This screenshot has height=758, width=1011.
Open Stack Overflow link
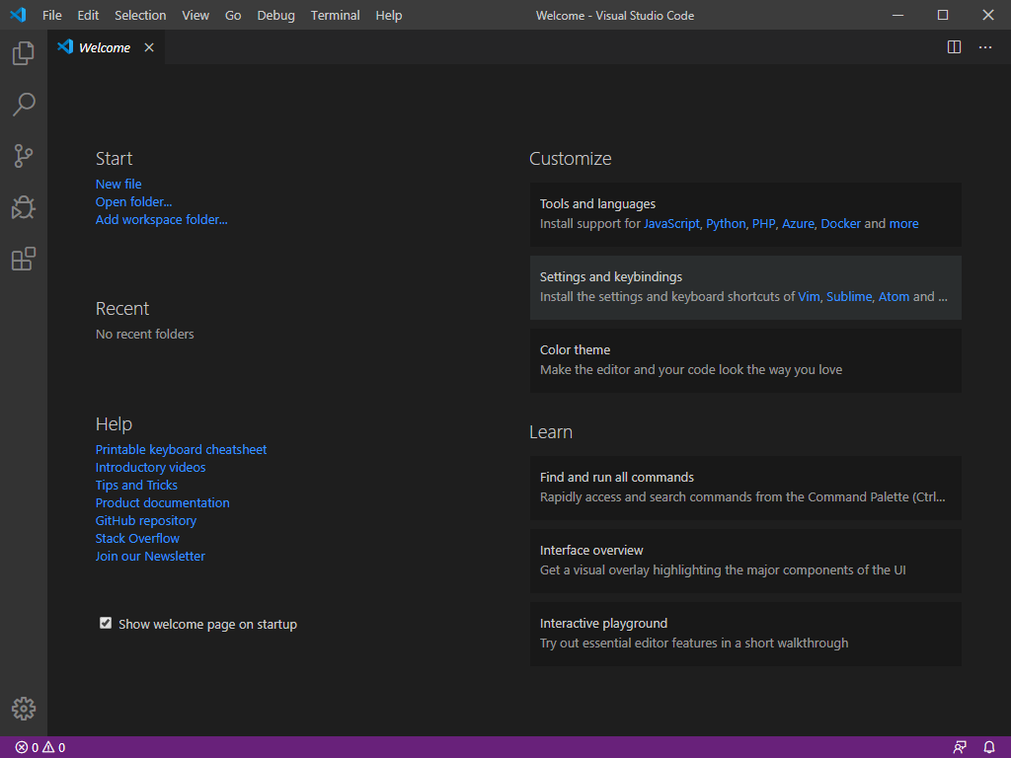coord(137,538)
